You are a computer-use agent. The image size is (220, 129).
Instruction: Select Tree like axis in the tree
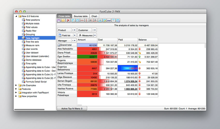pos(32,42)
